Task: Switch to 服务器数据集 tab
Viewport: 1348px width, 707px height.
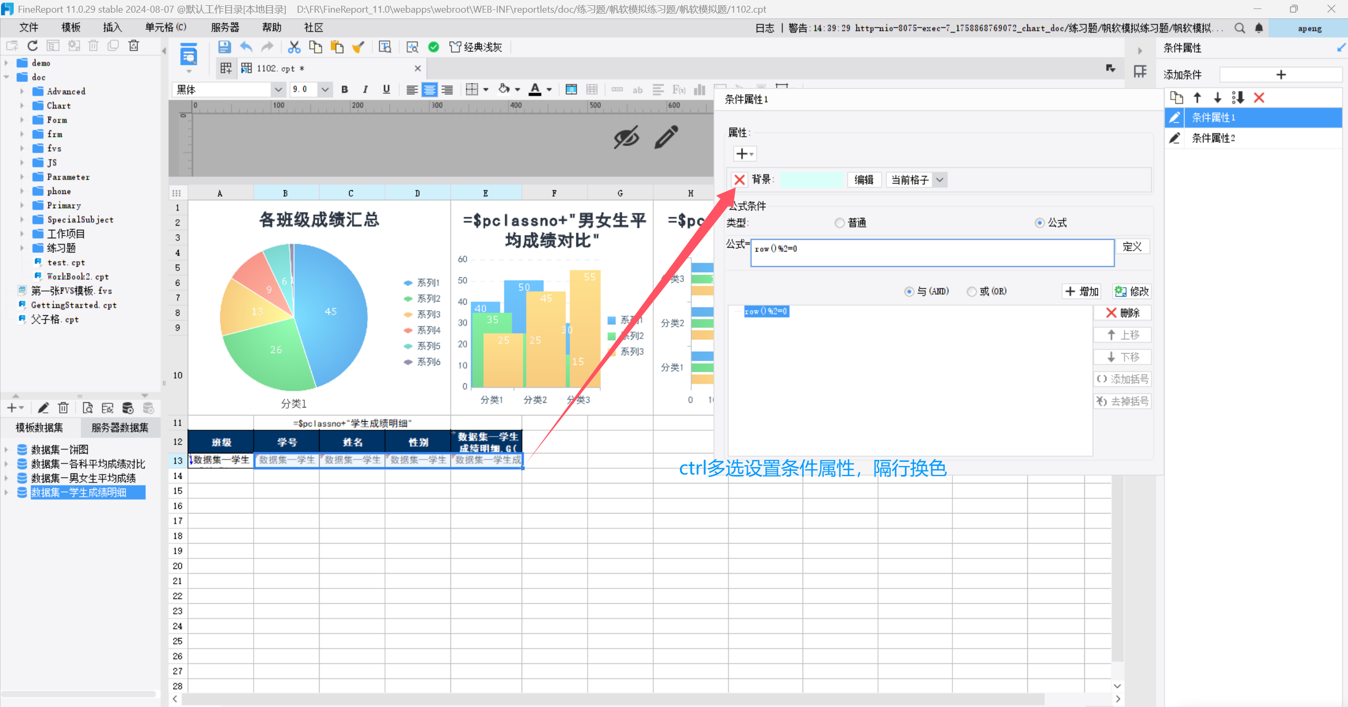Action: [x=120, y=428]
